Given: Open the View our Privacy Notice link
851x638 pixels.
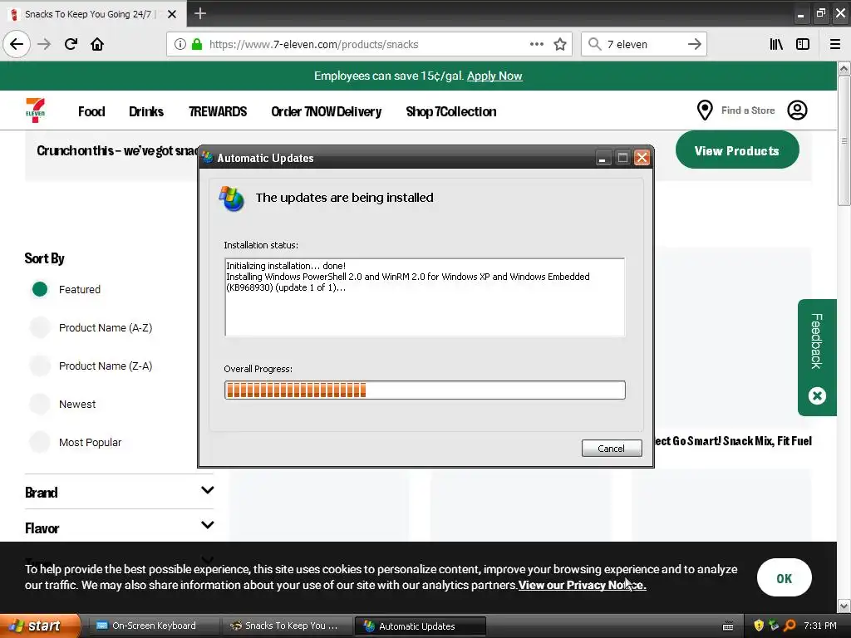Looking at the screenshot, I should (582, 585).
